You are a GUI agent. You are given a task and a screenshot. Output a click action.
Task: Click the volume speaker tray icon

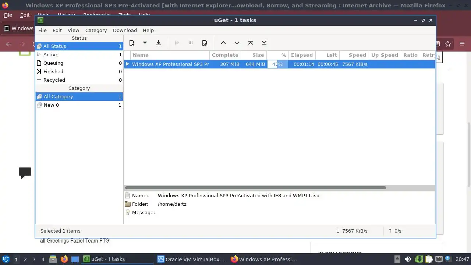408,259
